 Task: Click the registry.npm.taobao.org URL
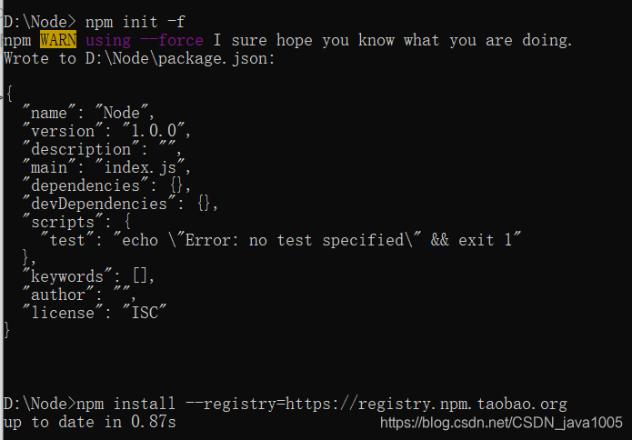[426, 404]
